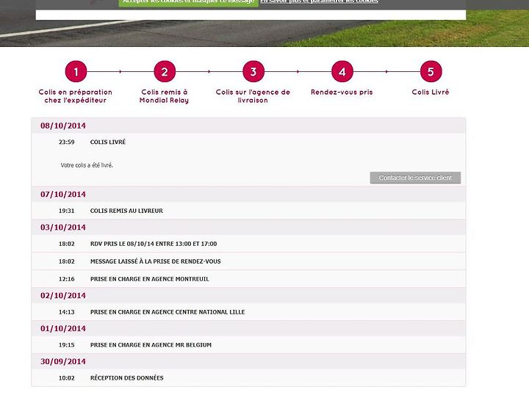This screenshot has width=529, height=398.
Task: Select 'Colis Livré' step label
Action: (431, 92)
